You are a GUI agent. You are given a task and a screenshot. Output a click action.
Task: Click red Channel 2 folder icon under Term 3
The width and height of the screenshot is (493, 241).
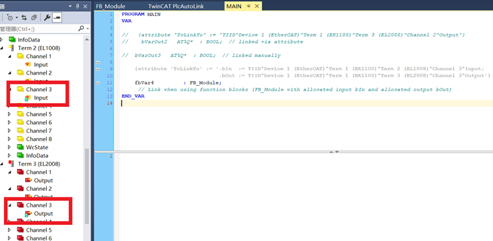pos(20,189)
